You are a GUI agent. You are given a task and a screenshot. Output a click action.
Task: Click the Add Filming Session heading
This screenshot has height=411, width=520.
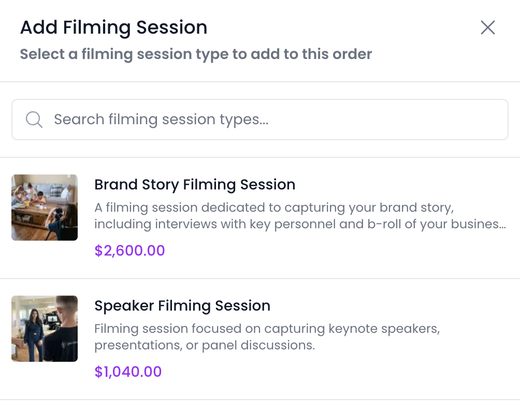coord(113,27)
